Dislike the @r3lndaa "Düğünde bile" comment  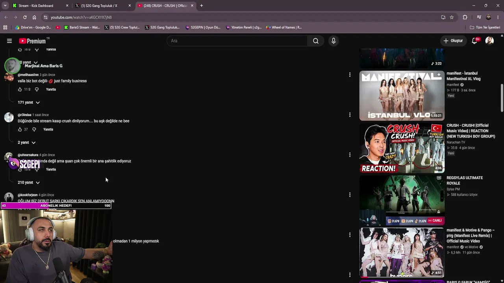(x=34, y=129)
